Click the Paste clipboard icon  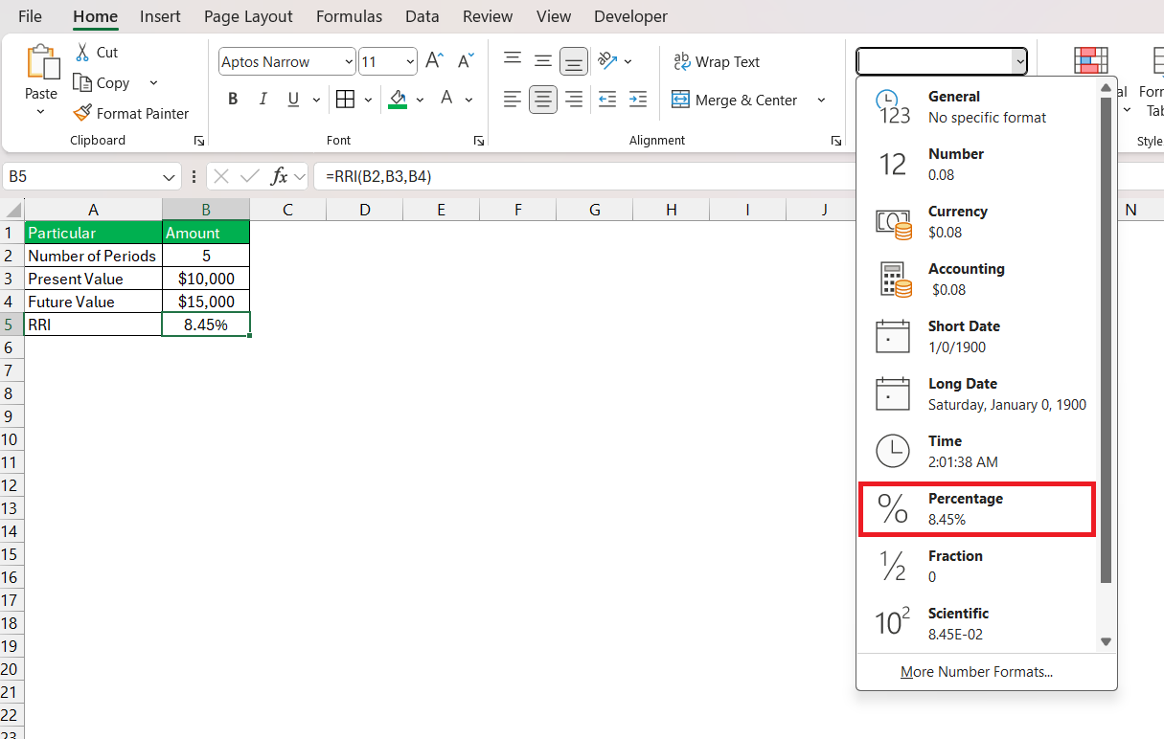pyautogui.click(x=41, y=62)
